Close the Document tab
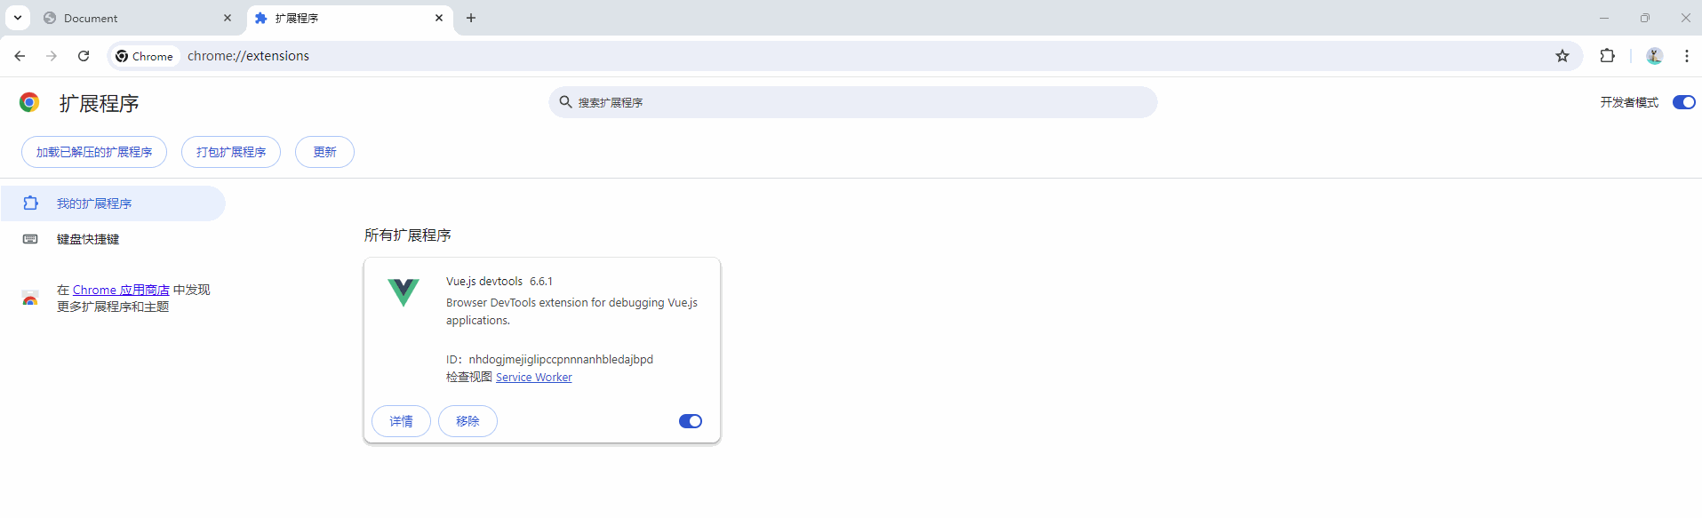1702x518 pixels. click(x=228, y=18)
